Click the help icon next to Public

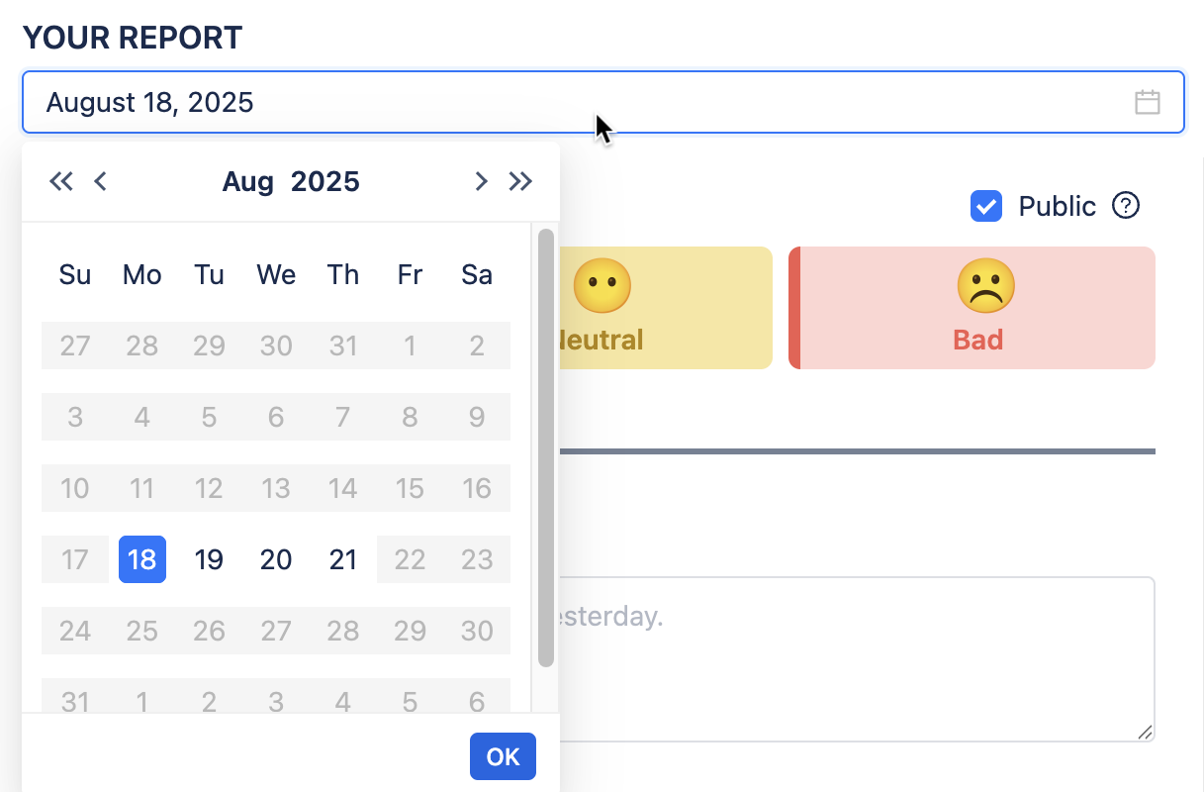(1126, 206)
